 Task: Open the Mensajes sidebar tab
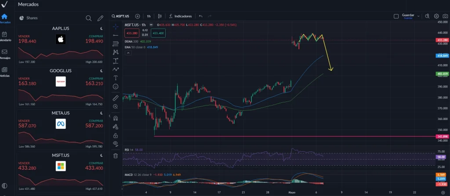[x=4, y=54]
